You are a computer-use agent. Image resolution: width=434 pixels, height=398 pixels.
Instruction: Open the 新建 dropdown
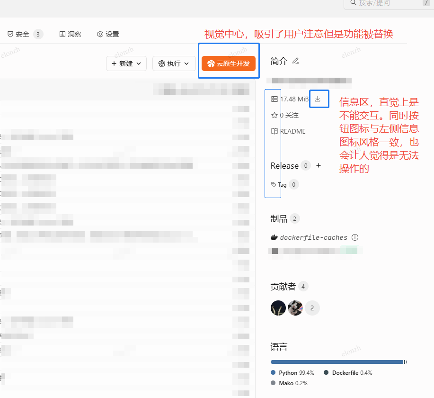[x=126, y=63]
